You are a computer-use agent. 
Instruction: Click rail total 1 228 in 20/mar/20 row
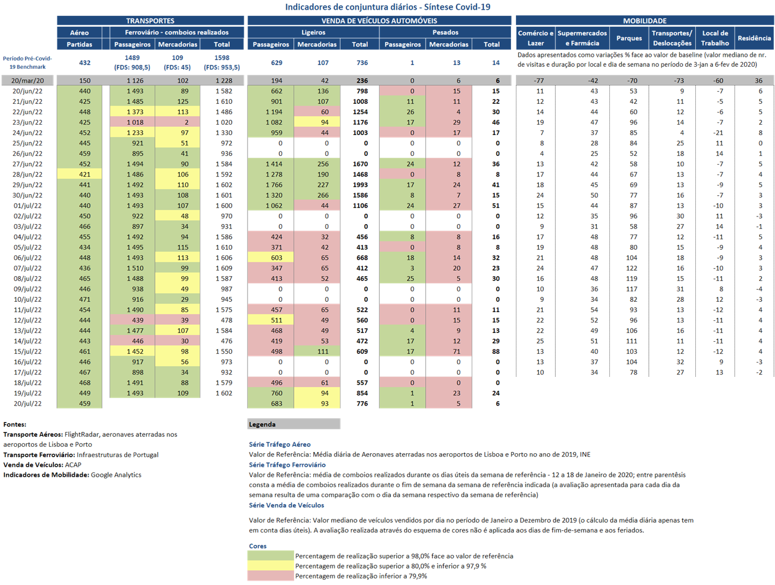coord(224,80)
